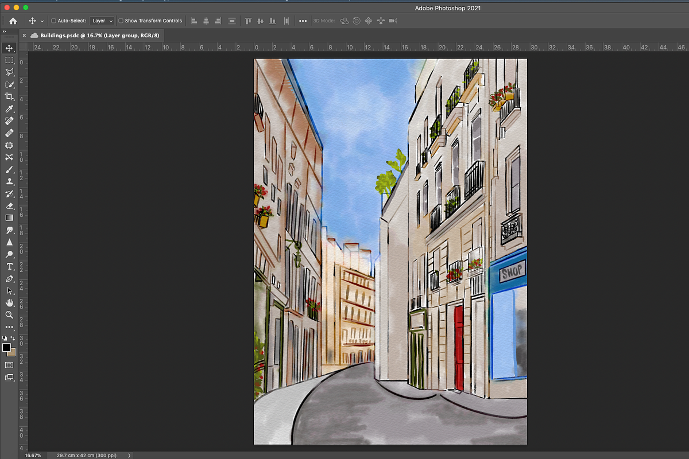Select the Brush tool

click(9, 169)
